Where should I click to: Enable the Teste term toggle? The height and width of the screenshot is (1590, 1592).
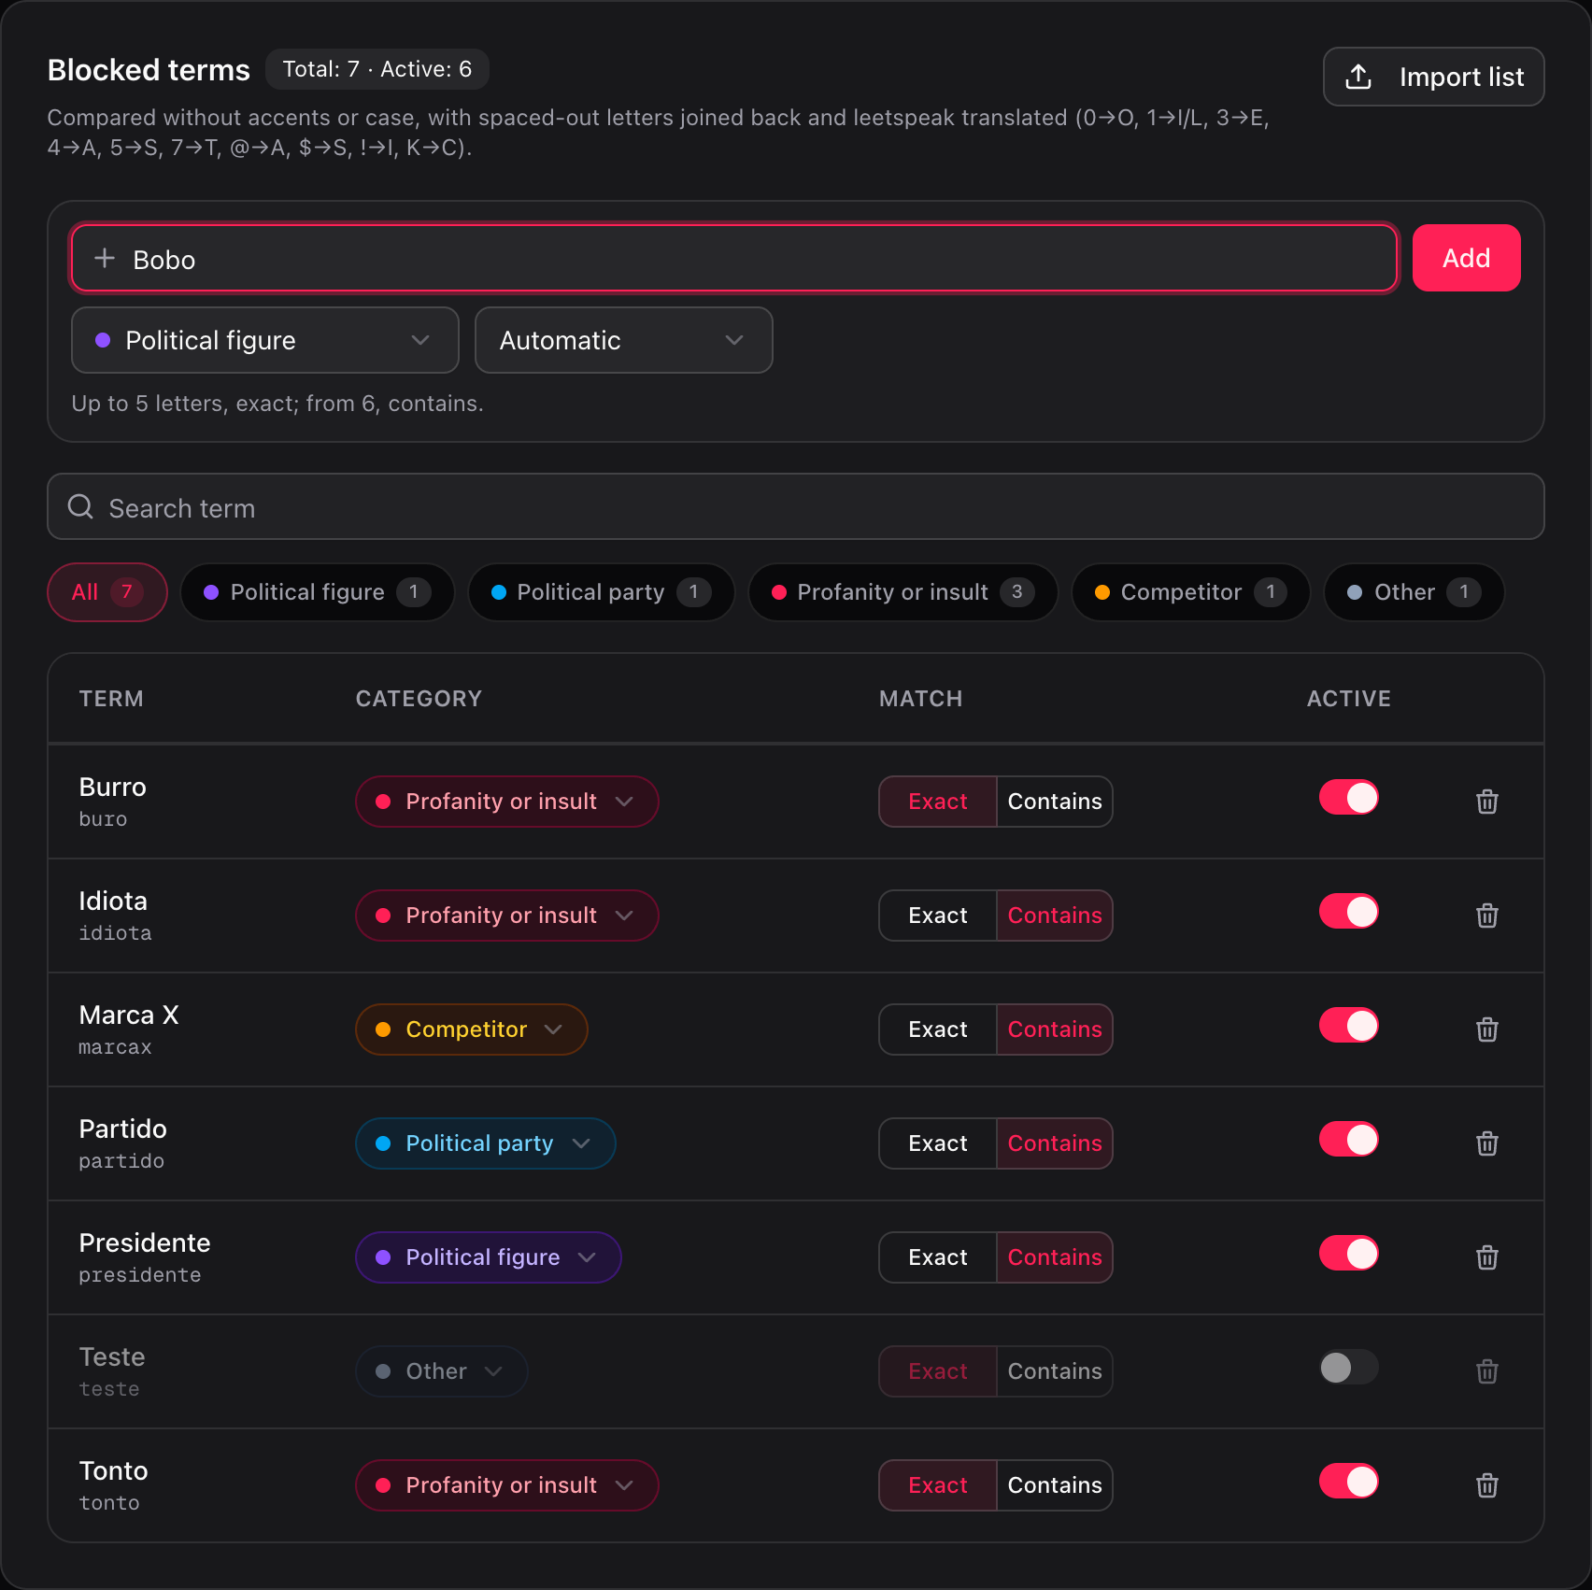1348,1368
